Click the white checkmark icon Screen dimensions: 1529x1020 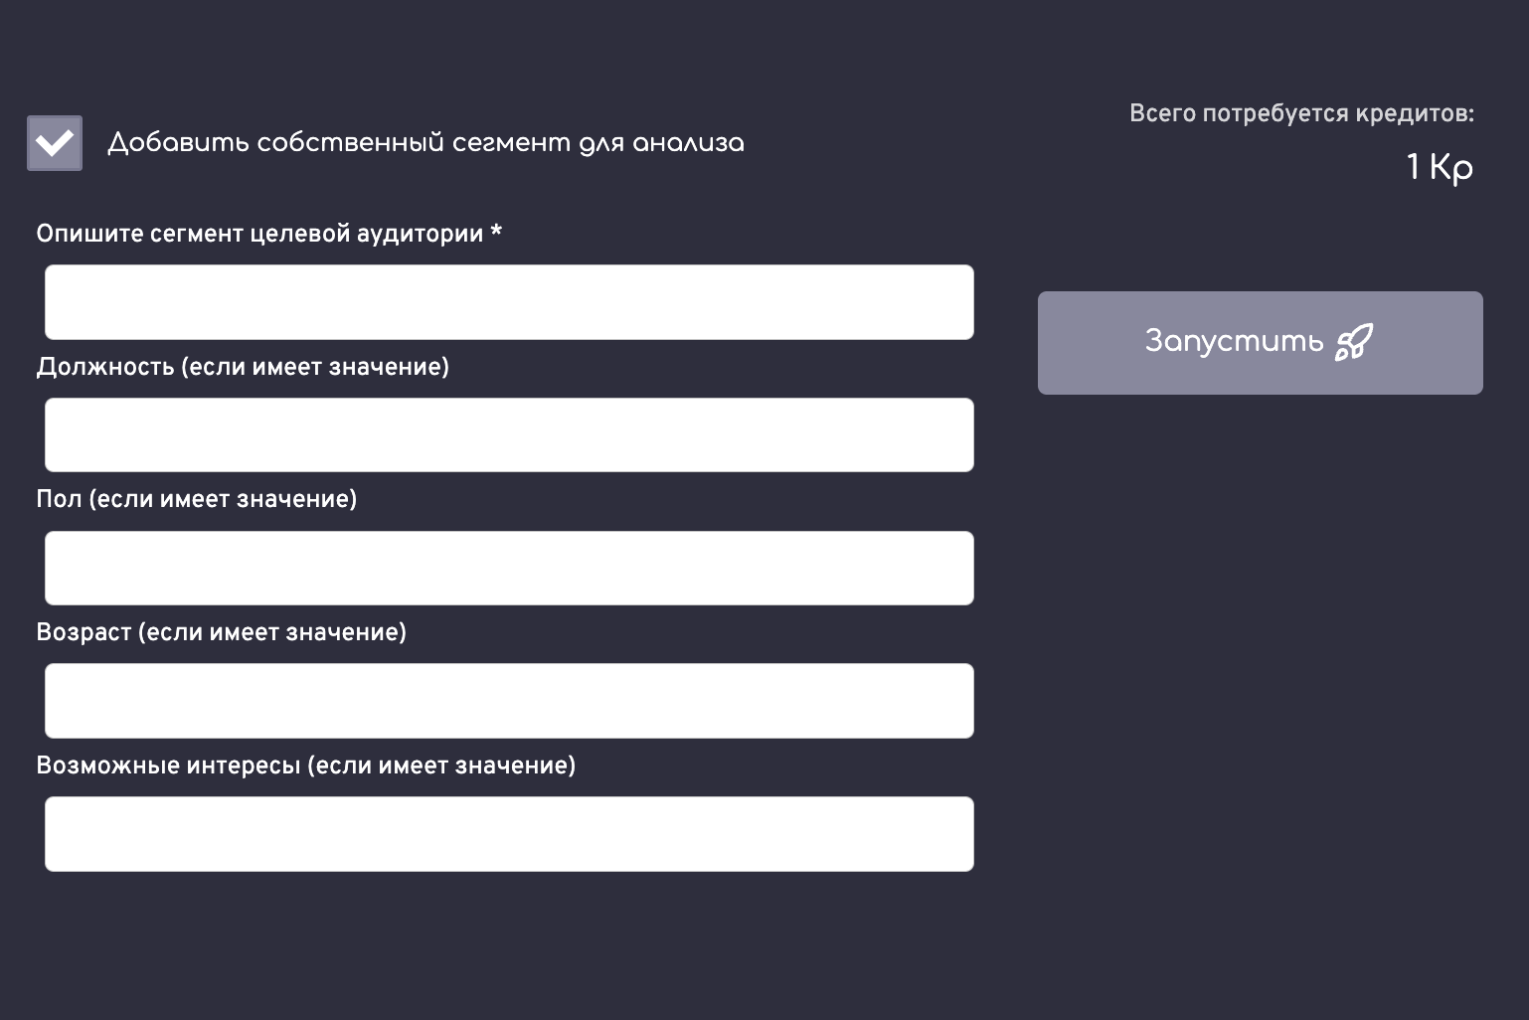coord(55,143)
